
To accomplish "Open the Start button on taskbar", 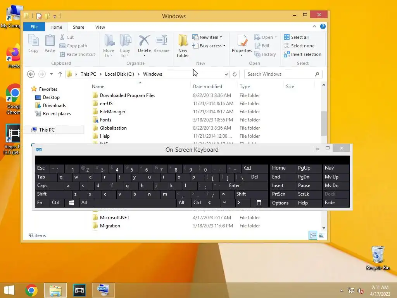I will (x=9, y=290).
